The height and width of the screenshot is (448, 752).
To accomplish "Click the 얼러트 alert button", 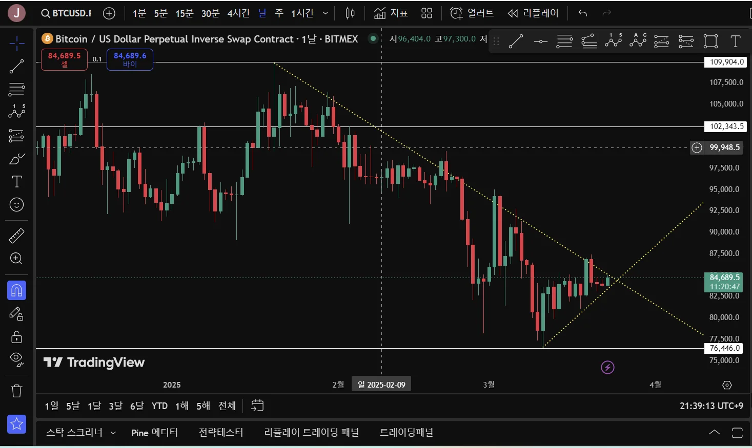I will click(472, 13).
